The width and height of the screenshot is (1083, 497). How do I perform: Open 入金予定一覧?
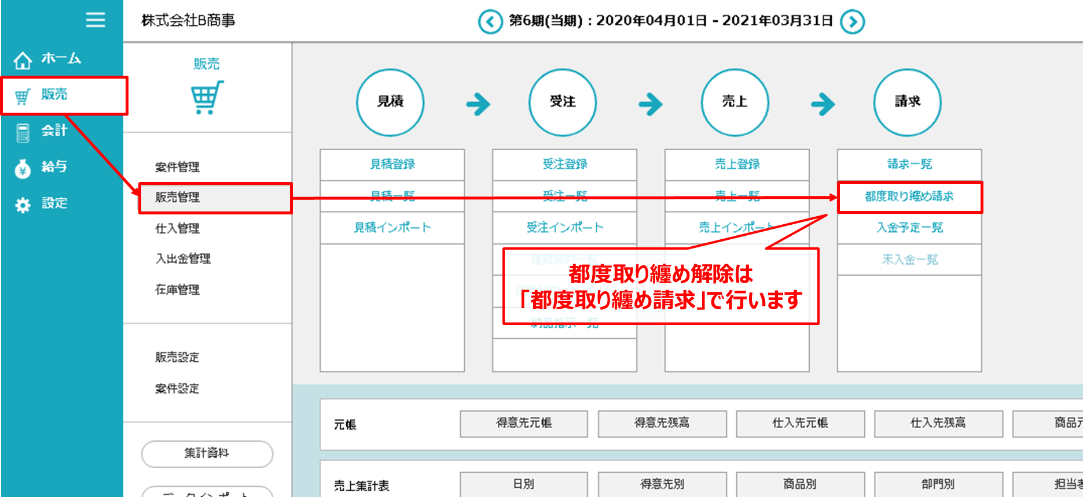coord(909,228)
